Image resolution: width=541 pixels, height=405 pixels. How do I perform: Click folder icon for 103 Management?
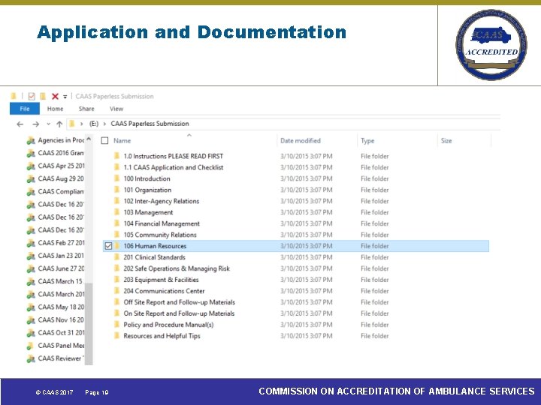click(x=117, y=212)
